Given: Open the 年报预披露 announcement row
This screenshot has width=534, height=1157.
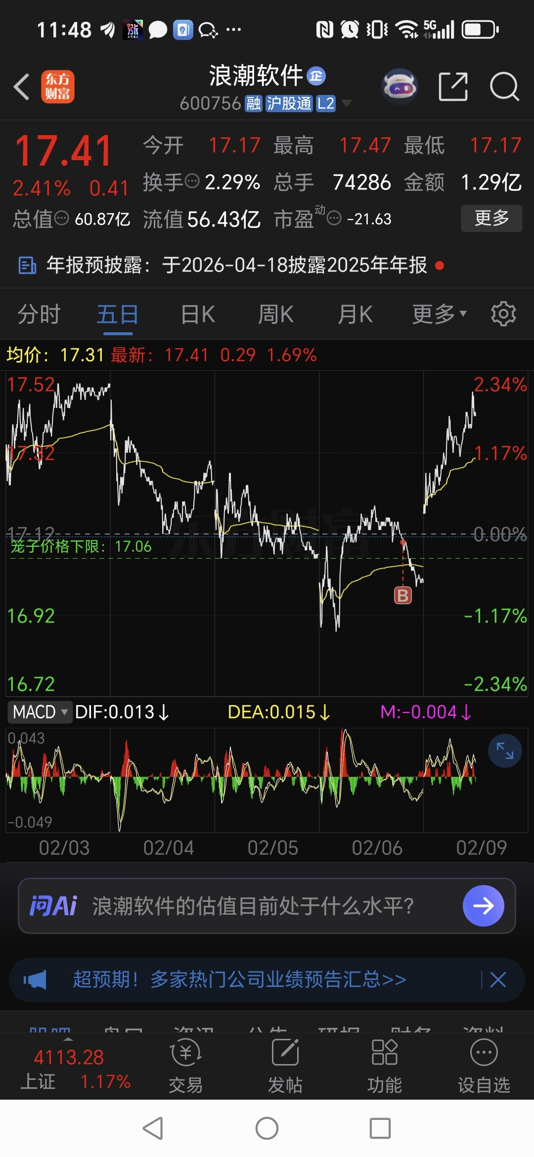Looking at the screenshot, I should tap(267, 265).
